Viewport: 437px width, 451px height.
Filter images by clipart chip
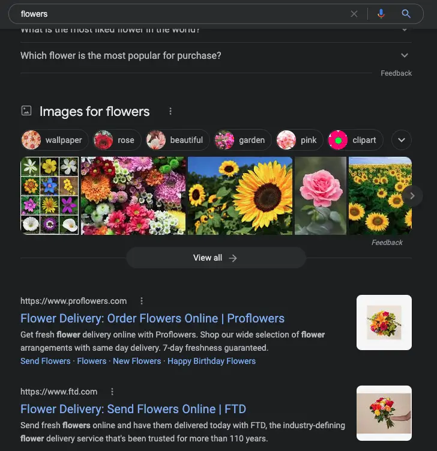point(355,140)
